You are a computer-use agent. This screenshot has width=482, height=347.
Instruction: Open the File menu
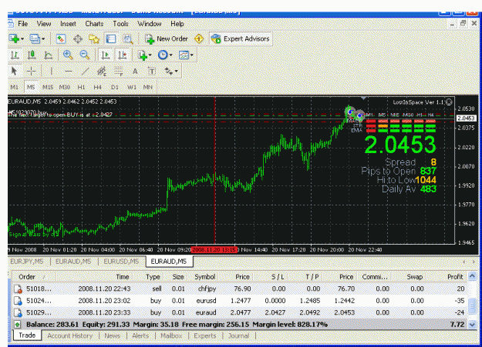(22, 24)
